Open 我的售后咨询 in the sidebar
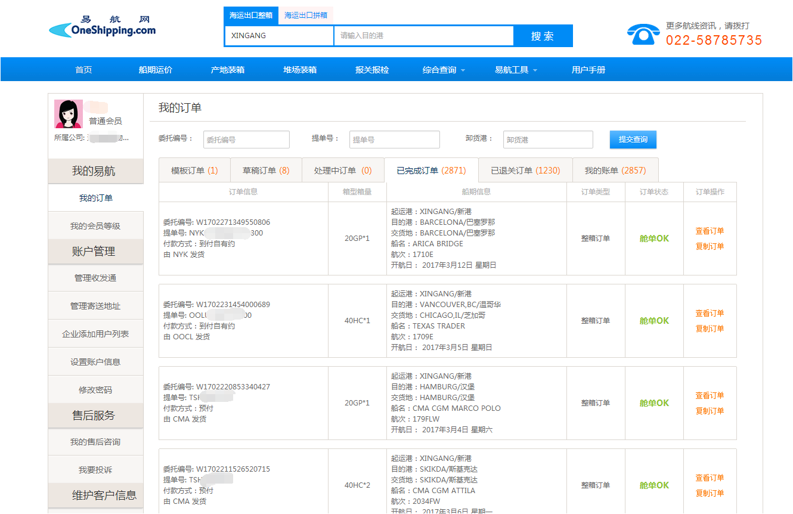Viewport: 793px width, 514px height. (95, 442)
